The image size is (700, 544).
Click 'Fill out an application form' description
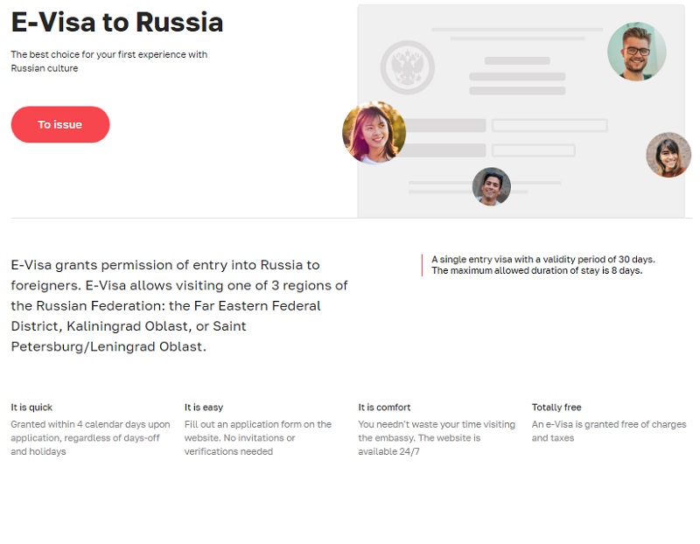[258, 437]
